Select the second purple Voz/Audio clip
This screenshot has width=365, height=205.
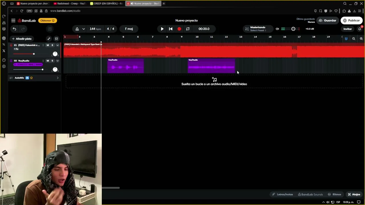coord(211,66)
